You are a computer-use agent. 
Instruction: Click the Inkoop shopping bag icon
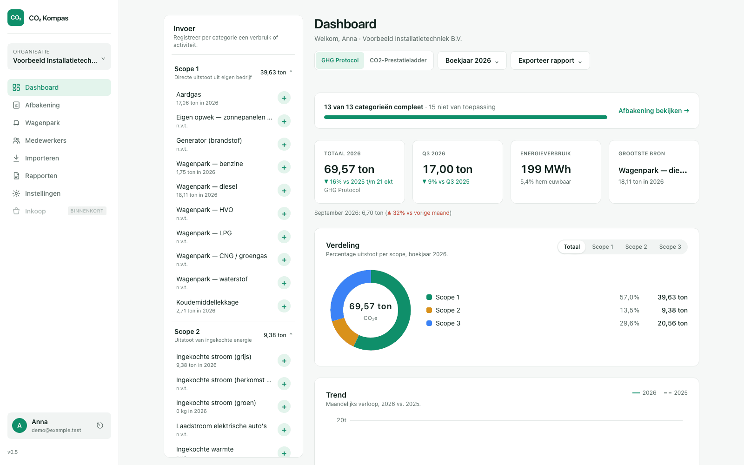pyautogui.click(x=16, y=211)
